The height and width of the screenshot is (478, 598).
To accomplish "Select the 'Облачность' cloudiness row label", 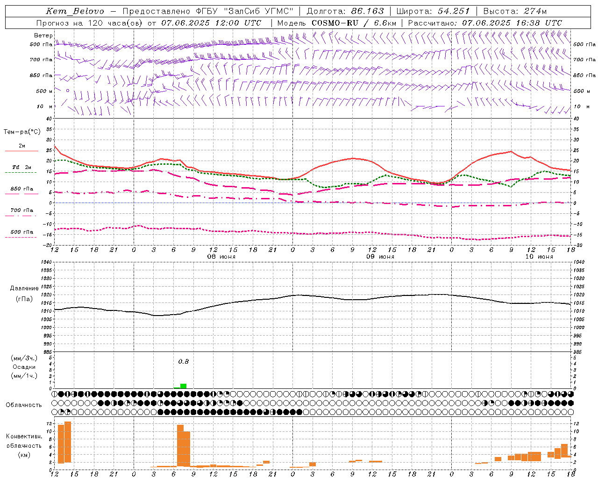I will (24, 405).
